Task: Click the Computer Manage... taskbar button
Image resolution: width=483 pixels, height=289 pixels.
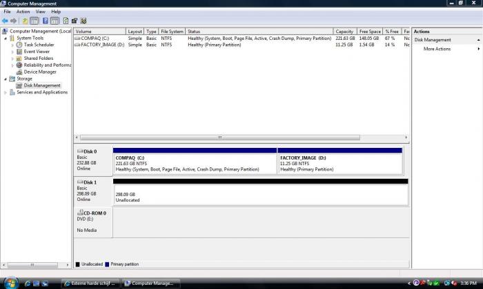Action: tap(150, 283)
